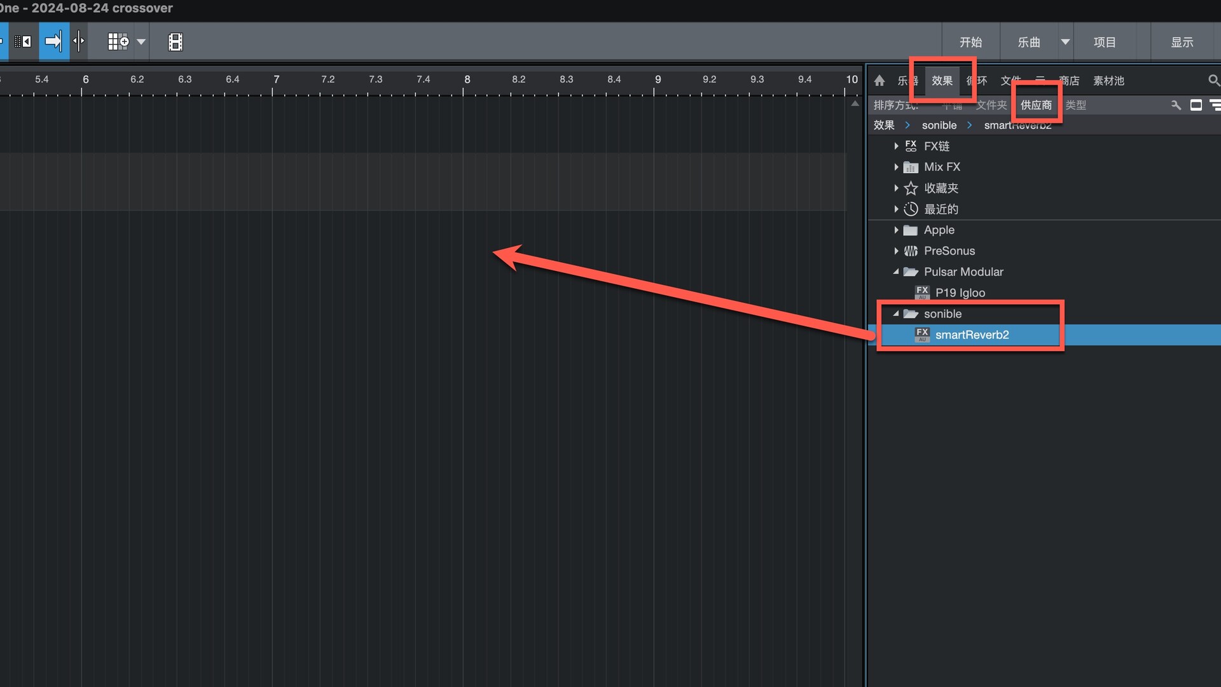Click the FX chain icon beside FX链

click(x=911, y=146)
